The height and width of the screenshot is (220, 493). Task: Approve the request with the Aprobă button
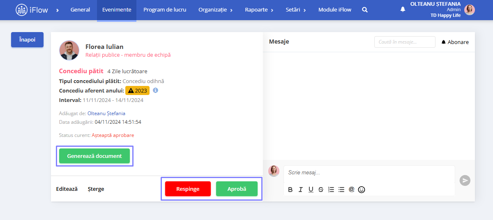237,189
